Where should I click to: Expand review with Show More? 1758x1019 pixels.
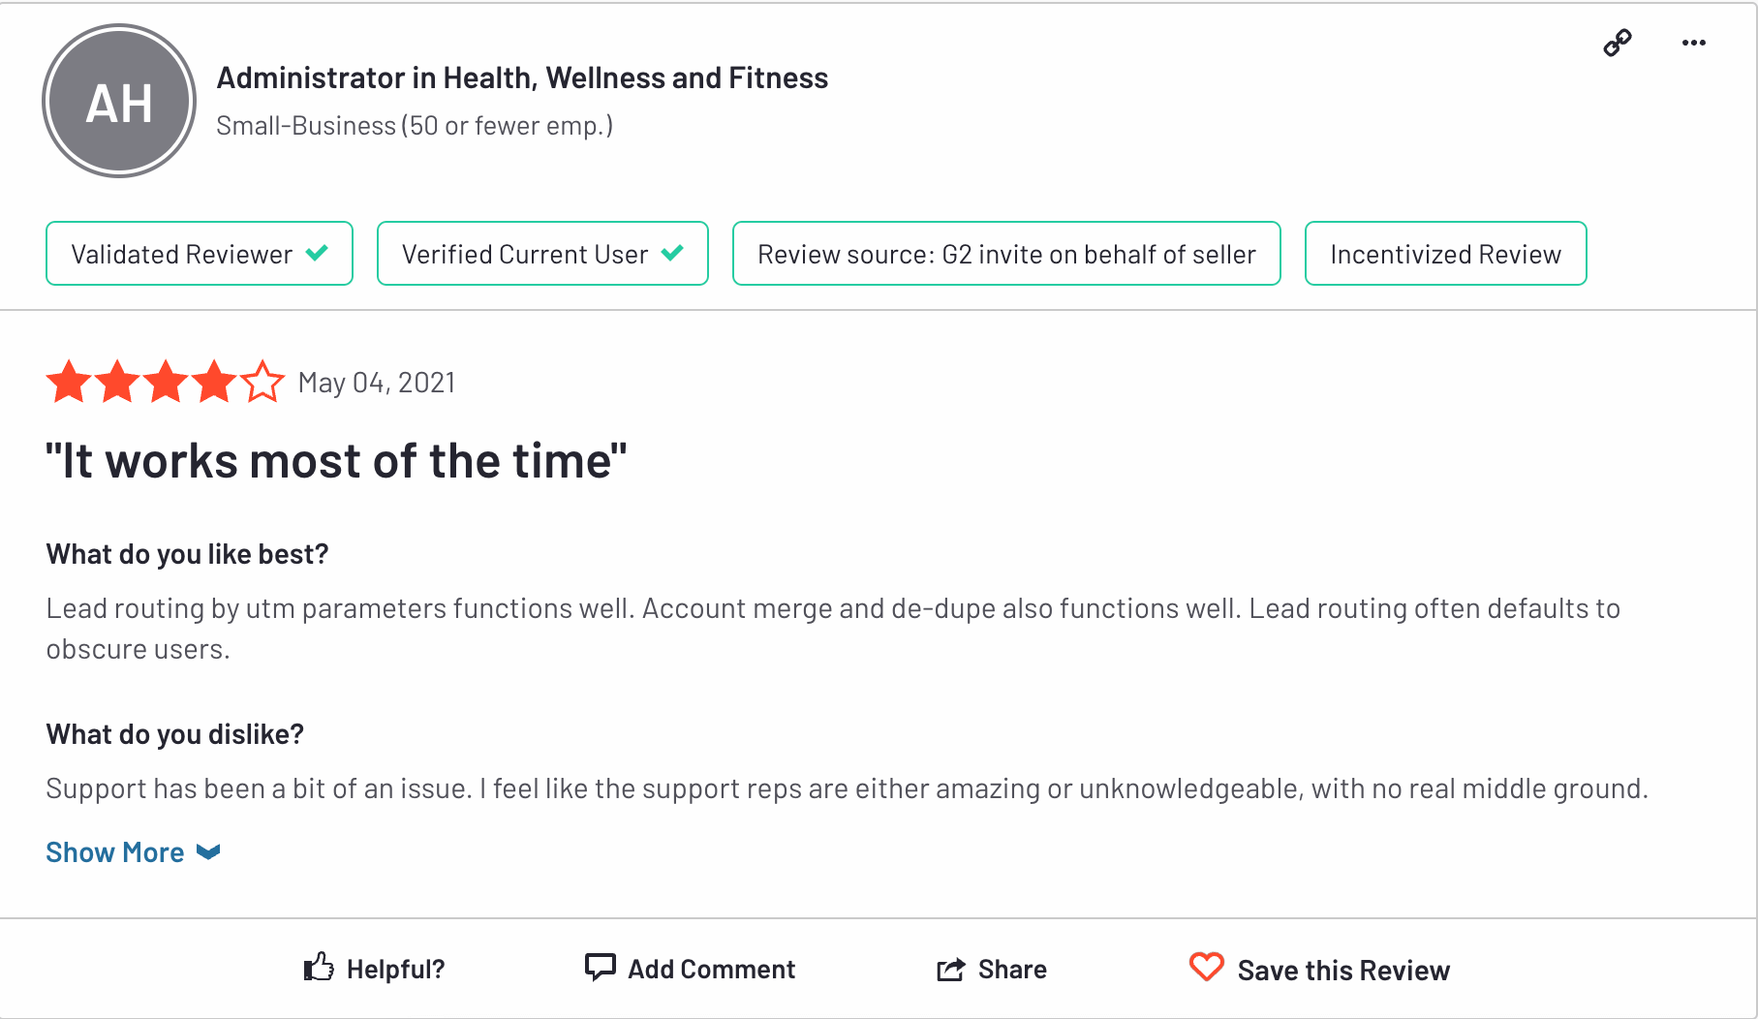[115, 852]
